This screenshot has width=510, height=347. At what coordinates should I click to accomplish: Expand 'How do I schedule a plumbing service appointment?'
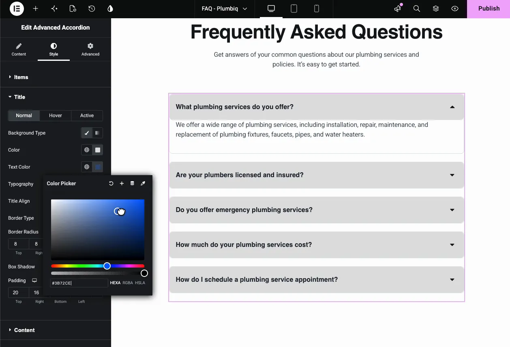coord(316,280)
